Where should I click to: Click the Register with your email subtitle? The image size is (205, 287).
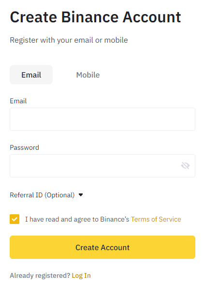point(69,40)
